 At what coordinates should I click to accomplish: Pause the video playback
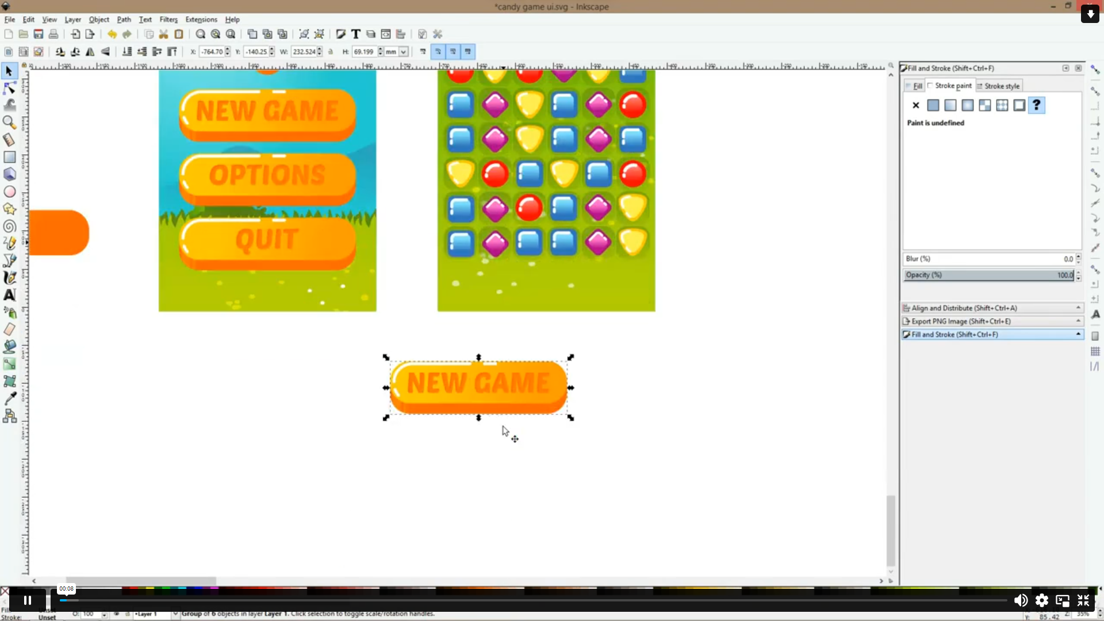(26, 600)
